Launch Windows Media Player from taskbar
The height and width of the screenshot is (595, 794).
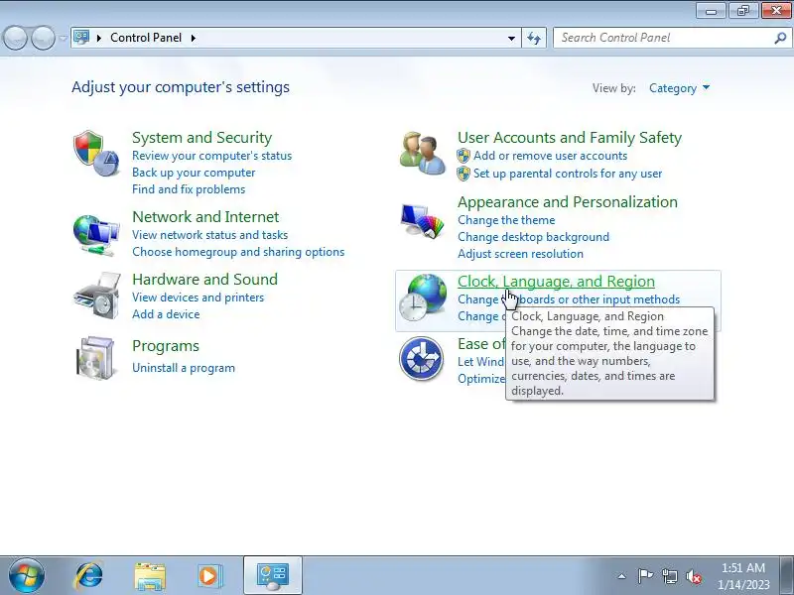(210, 576)
